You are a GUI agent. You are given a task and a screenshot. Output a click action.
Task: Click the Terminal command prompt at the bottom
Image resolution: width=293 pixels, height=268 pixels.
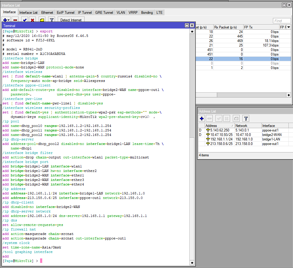(x=22, y=261)
